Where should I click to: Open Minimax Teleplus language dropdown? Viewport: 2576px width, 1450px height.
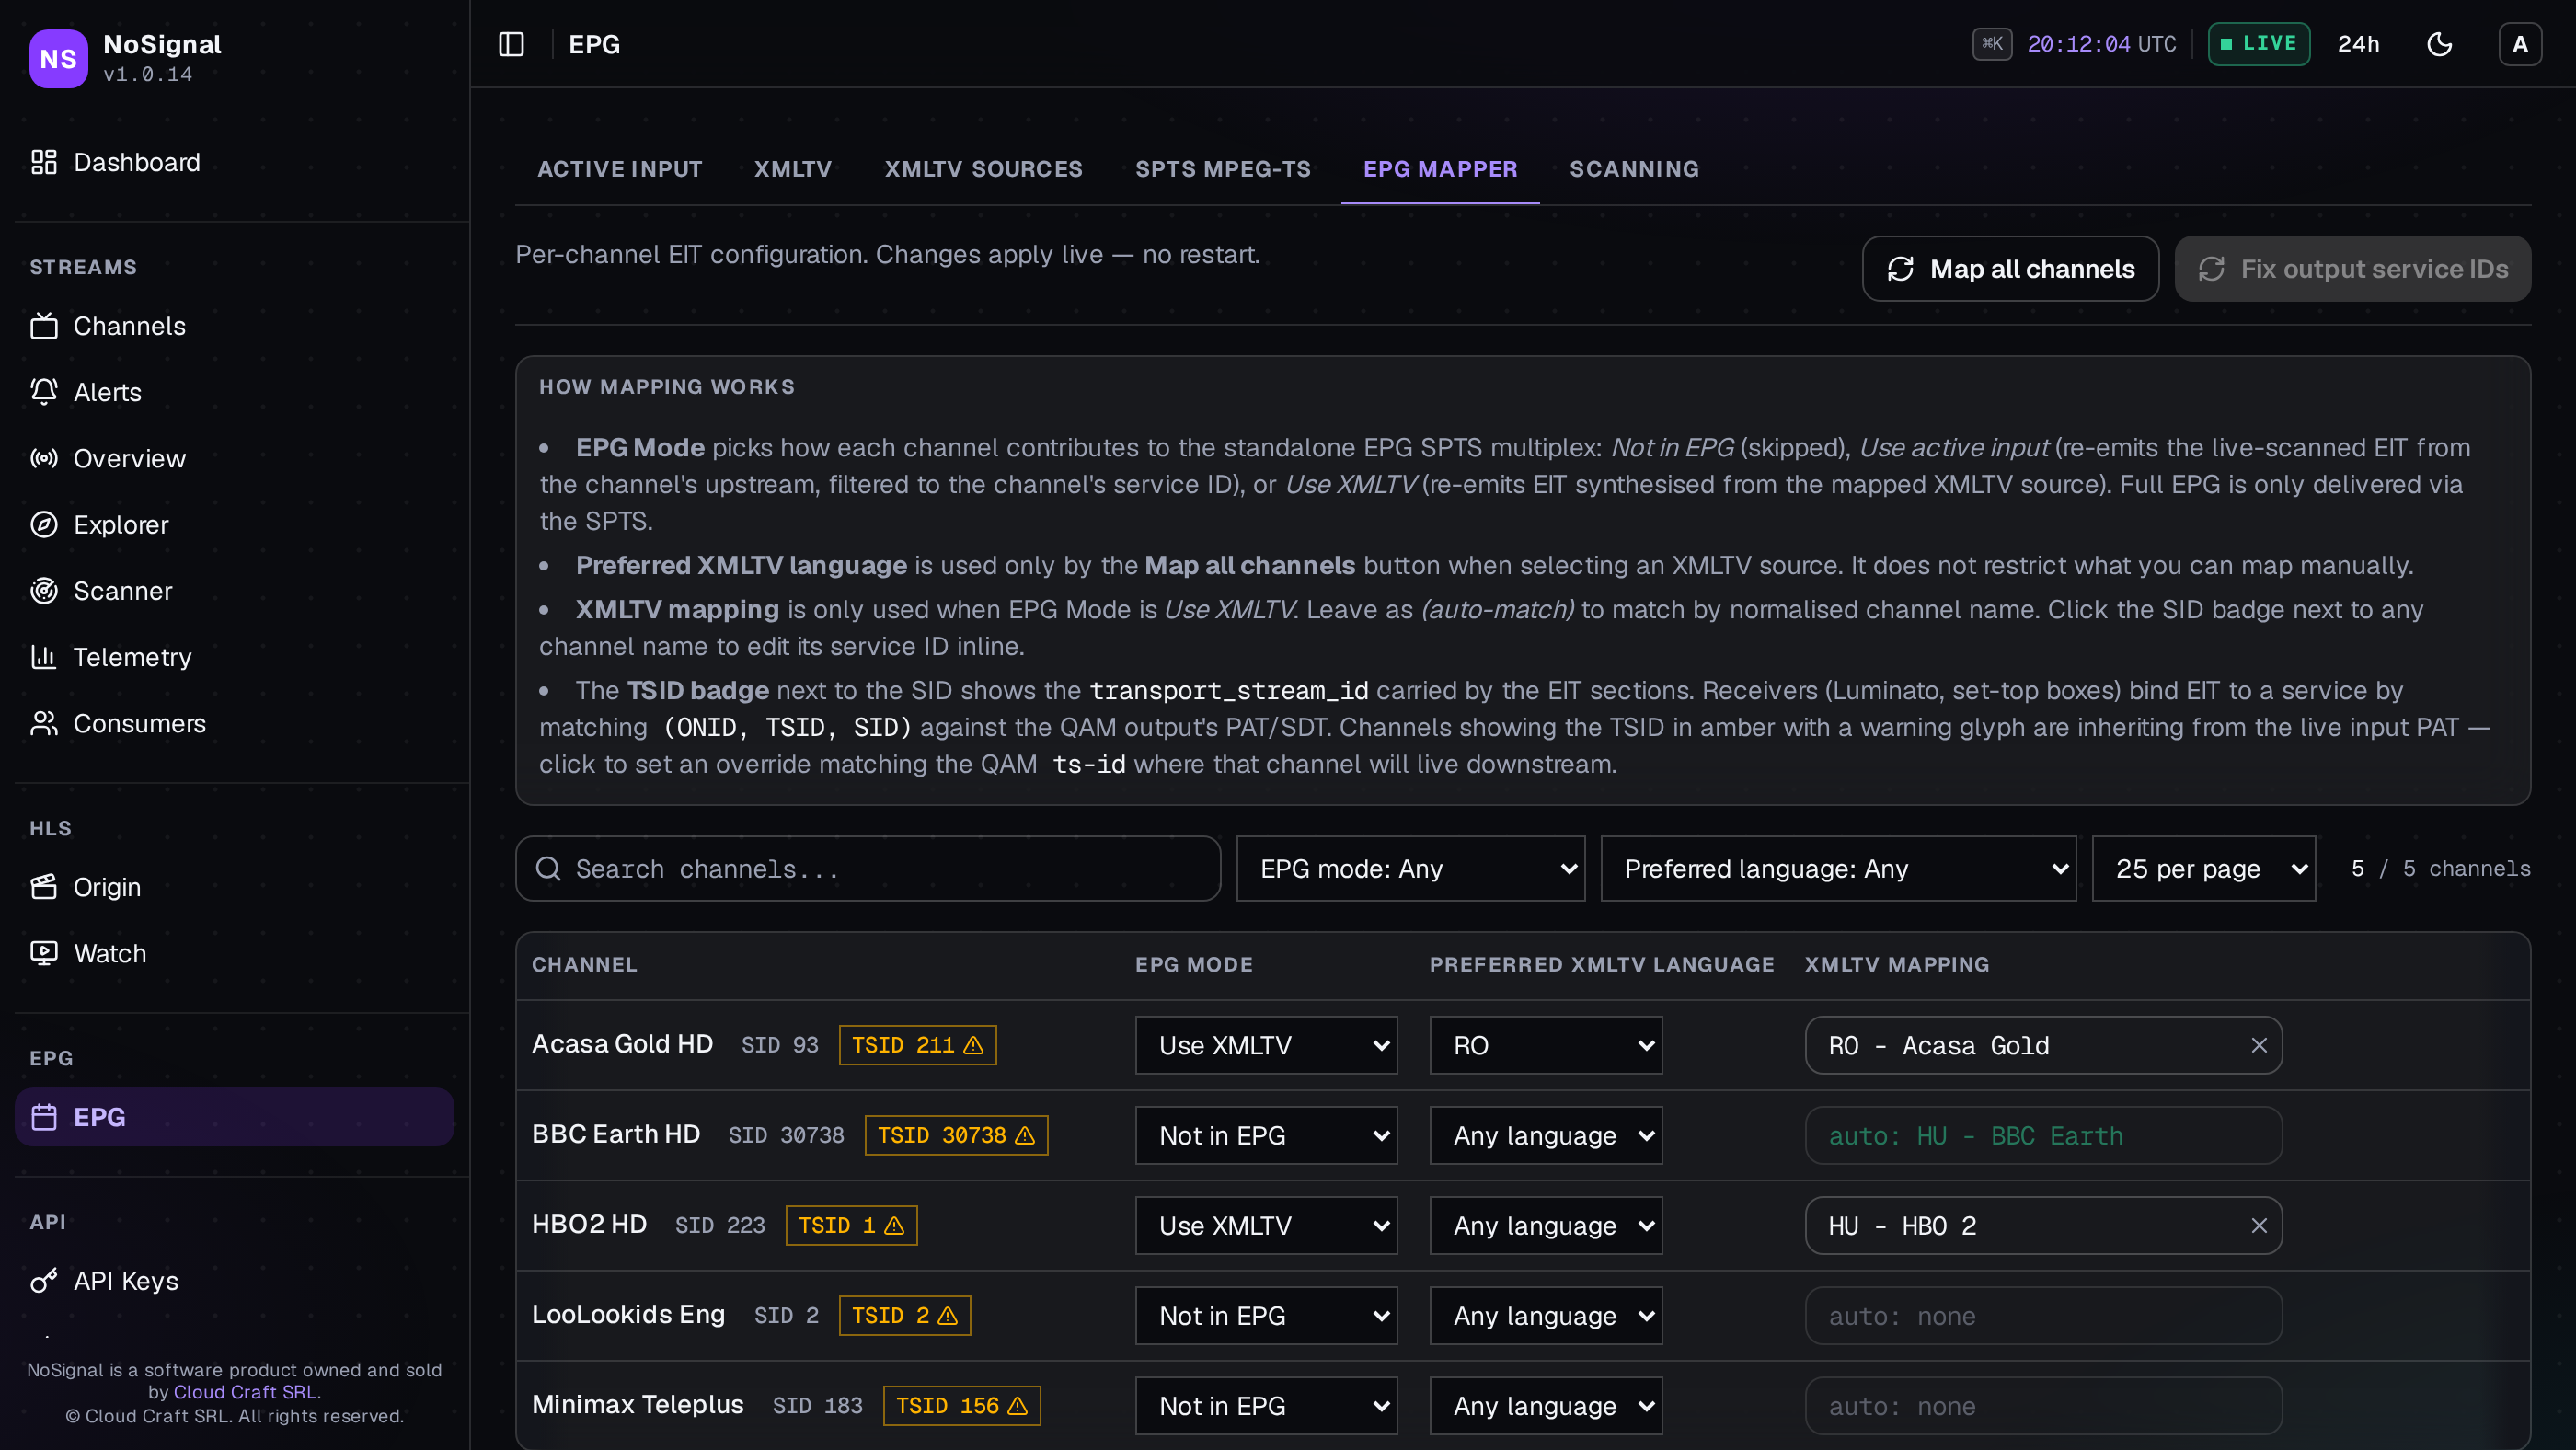pos(1546,1406)
